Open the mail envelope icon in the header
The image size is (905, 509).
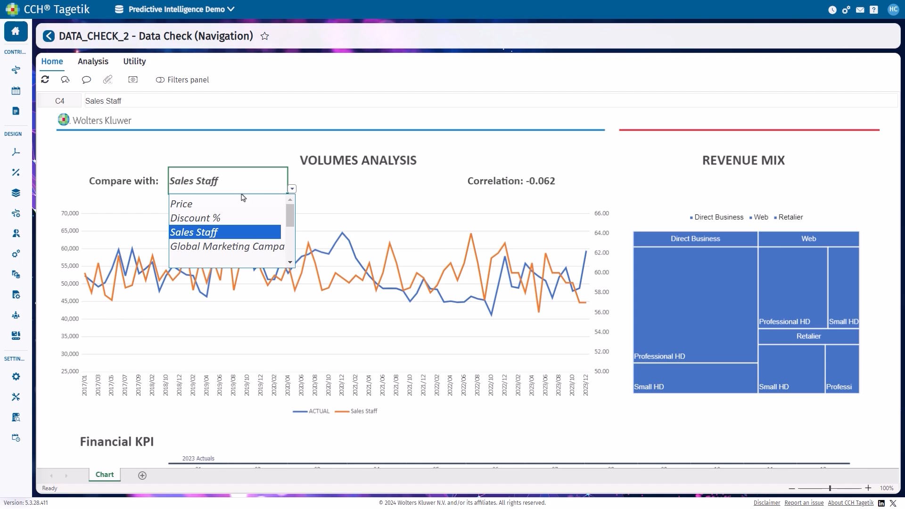point(860,9)
